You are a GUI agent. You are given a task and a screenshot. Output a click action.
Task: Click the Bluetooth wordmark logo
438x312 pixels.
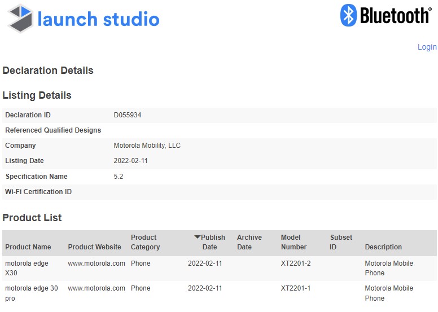pyautogui.click(x=396, y=15)
